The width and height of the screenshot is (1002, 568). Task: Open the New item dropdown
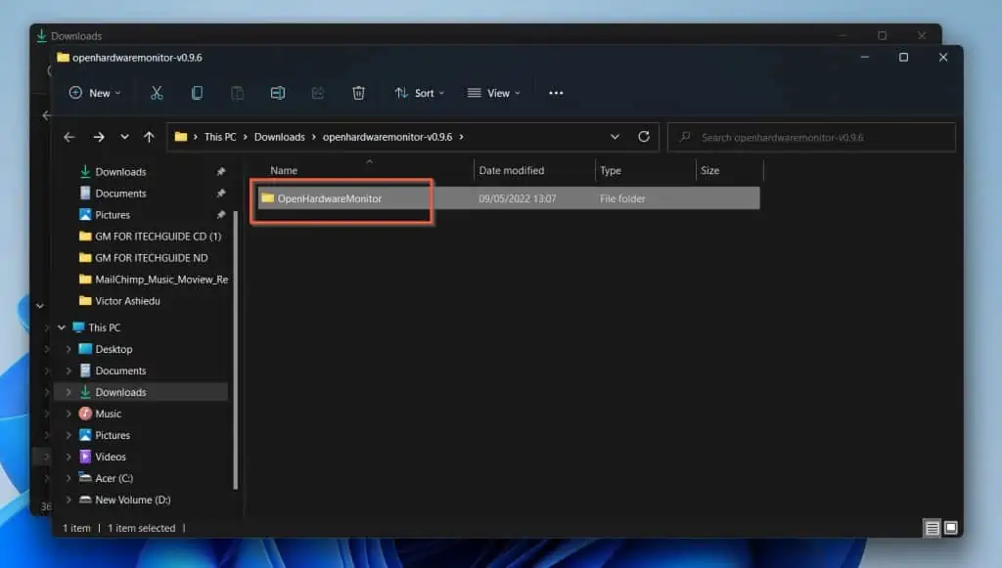[95, 93]
